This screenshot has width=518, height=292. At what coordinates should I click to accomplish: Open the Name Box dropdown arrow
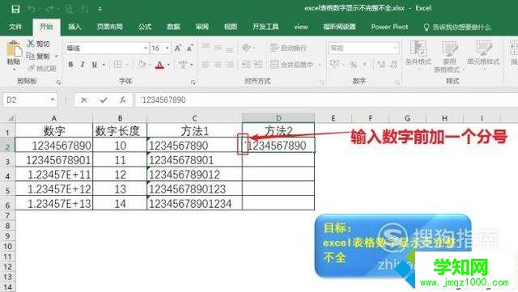[x=53, y=99]
